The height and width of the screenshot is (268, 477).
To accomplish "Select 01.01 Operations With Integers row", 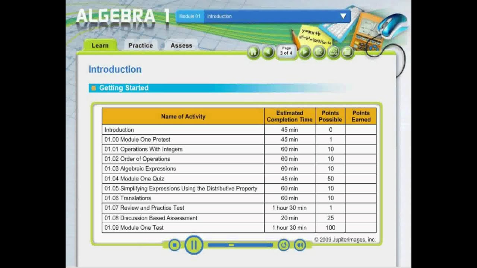I will (239, 149).
